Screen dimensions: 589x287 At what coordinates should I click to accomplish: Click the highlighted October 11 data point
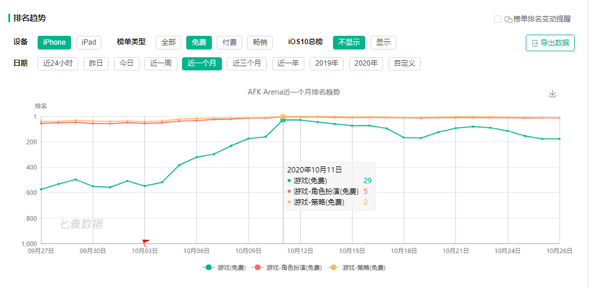coord(283,117)
